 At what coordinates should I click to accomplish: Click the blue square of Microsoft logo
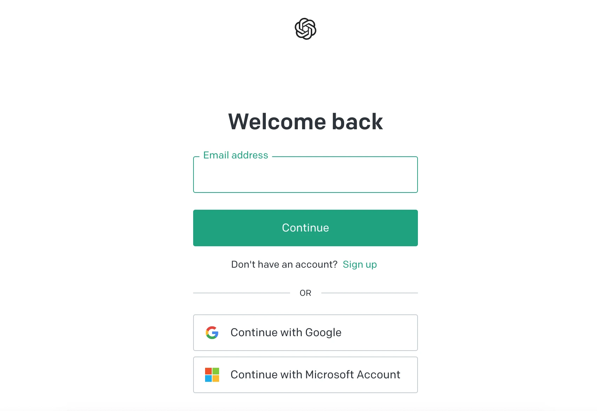(208, 379)
